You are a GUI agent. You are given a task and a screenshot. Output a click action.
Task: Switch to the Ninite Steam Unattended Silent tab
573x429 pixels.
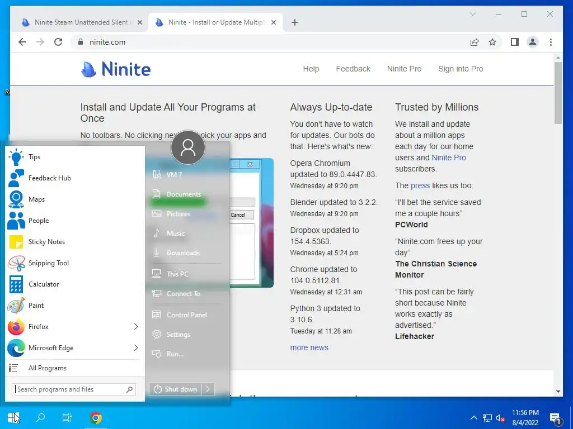click(x=81, y=22)
